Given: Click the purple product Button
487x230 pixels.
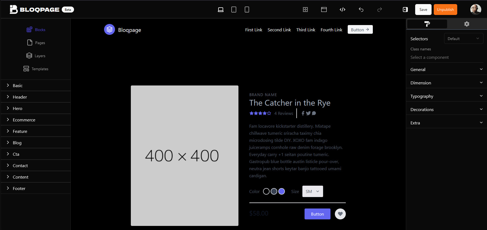Looking at the screenshot, I should tap(317, 214).
